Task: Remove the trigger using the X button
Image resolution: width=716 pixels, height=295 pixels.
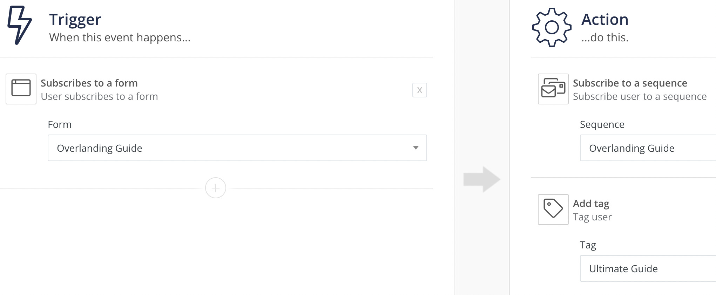Action: click(x=419, y=90)
